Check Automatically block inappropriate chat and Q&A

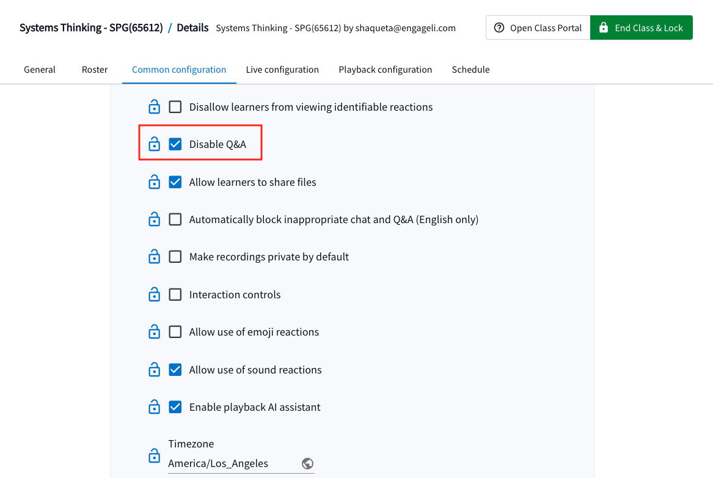tap(175, 219)
